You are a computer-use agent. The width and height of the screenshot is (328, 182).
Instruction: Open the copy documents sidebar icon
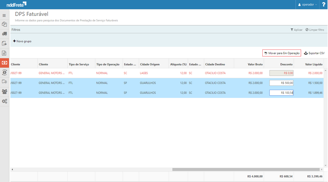click(x=4, y=24)
